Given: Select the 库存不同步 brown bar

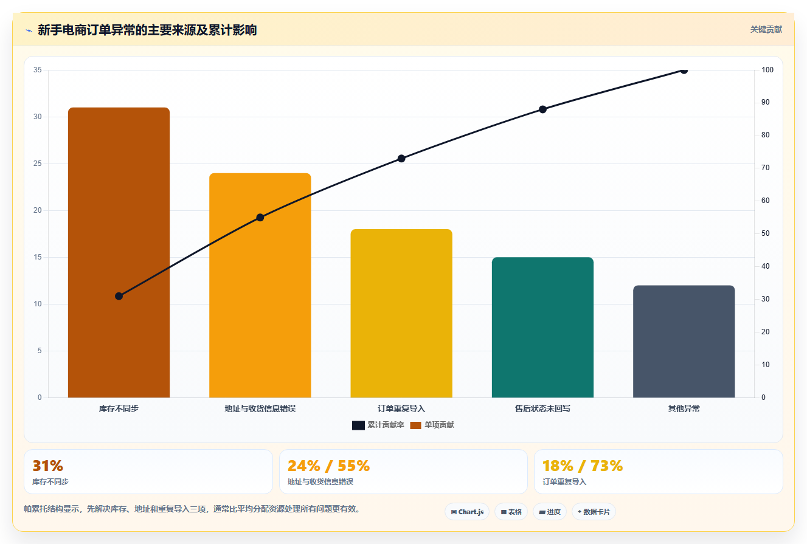Looking at the screenshot, I should (119, 252).
